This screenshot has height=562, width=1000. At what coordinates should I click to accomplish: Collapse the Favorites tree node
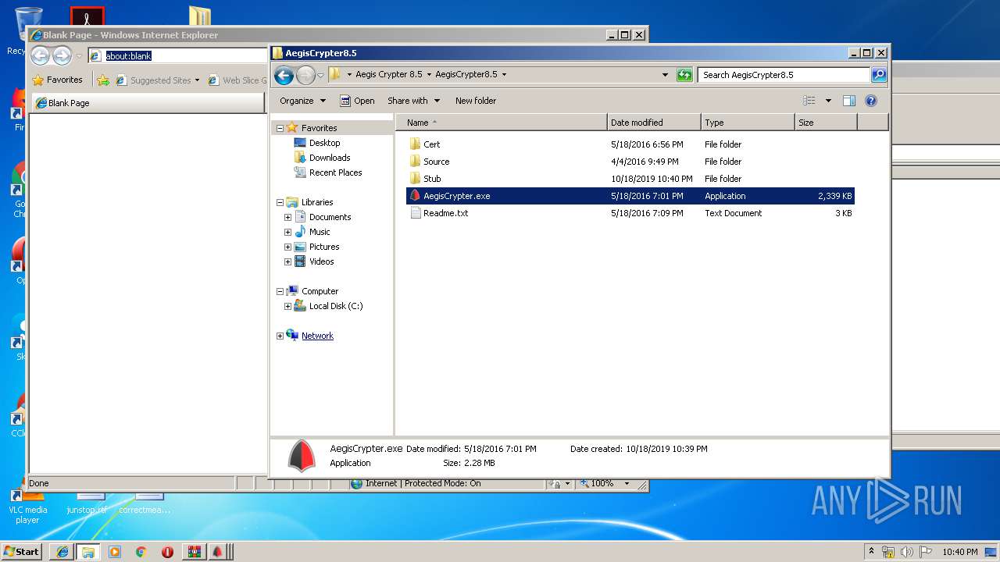[x=280, y=128]
